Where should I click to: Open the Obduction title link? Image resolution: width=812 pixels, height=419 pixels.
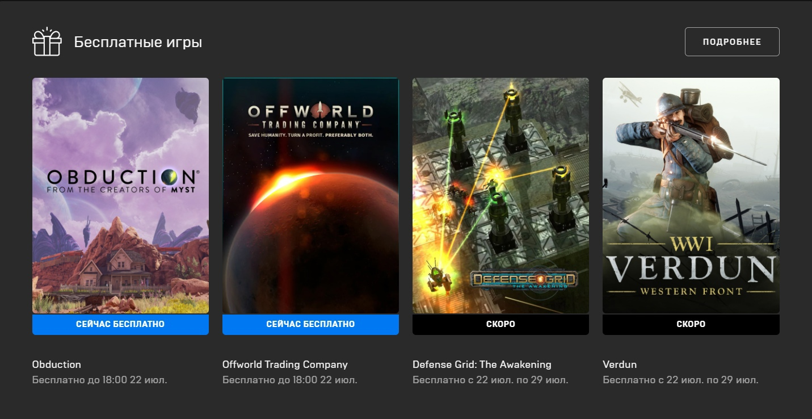click(57, 364)
